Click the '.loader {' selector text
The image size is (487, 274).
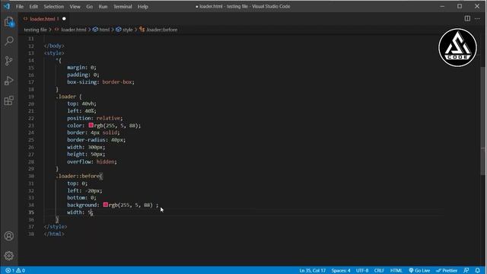coord(68,97)
